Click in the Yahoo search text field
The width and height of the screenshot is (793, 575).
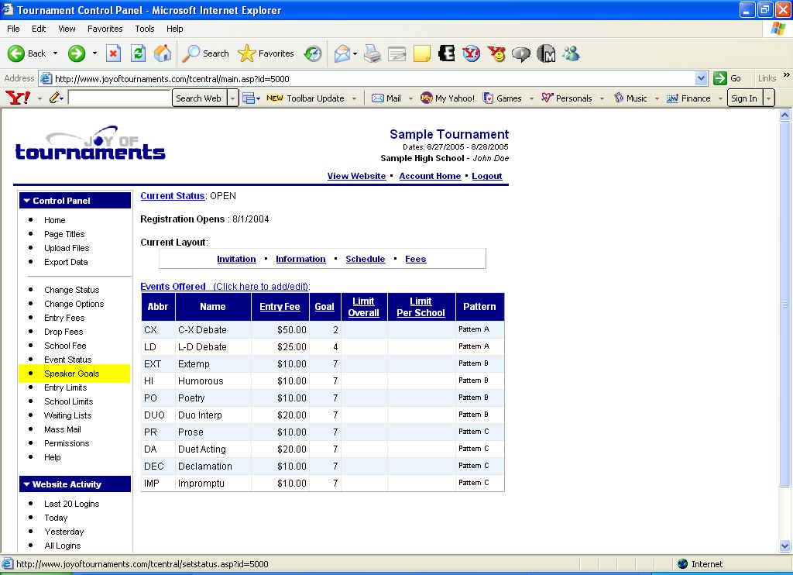pos(118,98)
